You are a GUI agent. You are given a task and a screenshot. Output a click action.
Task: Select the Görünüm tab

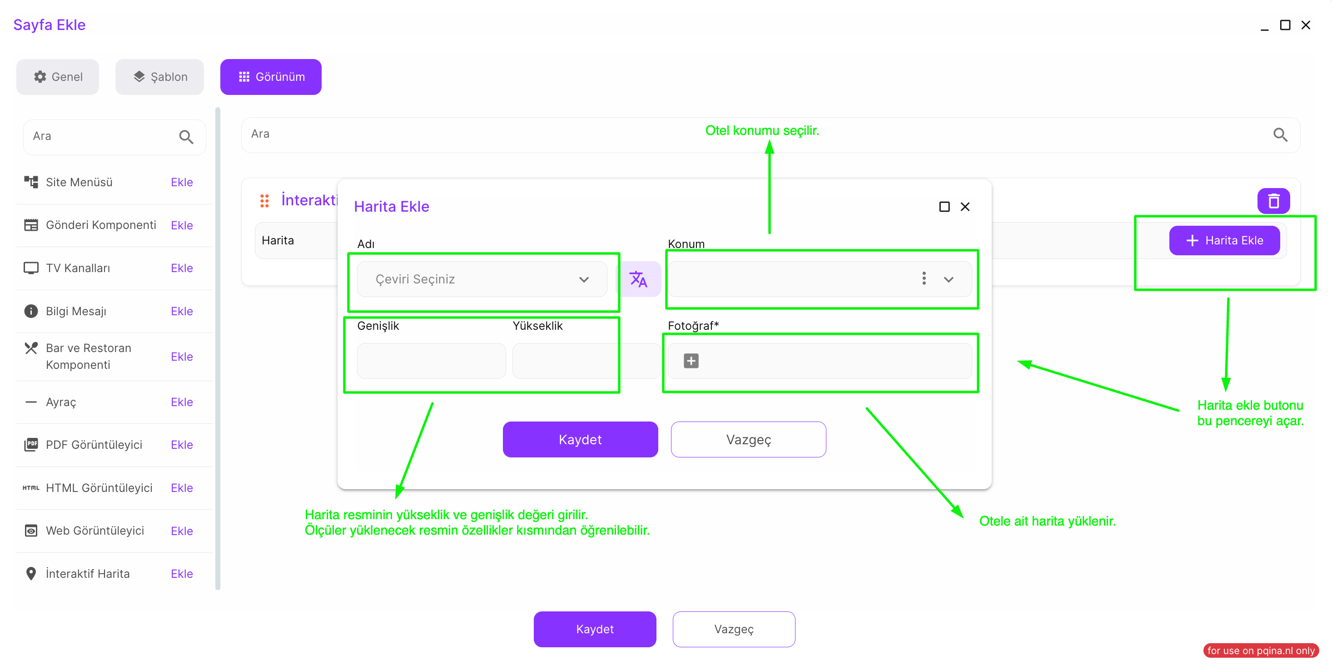point(271,76)
